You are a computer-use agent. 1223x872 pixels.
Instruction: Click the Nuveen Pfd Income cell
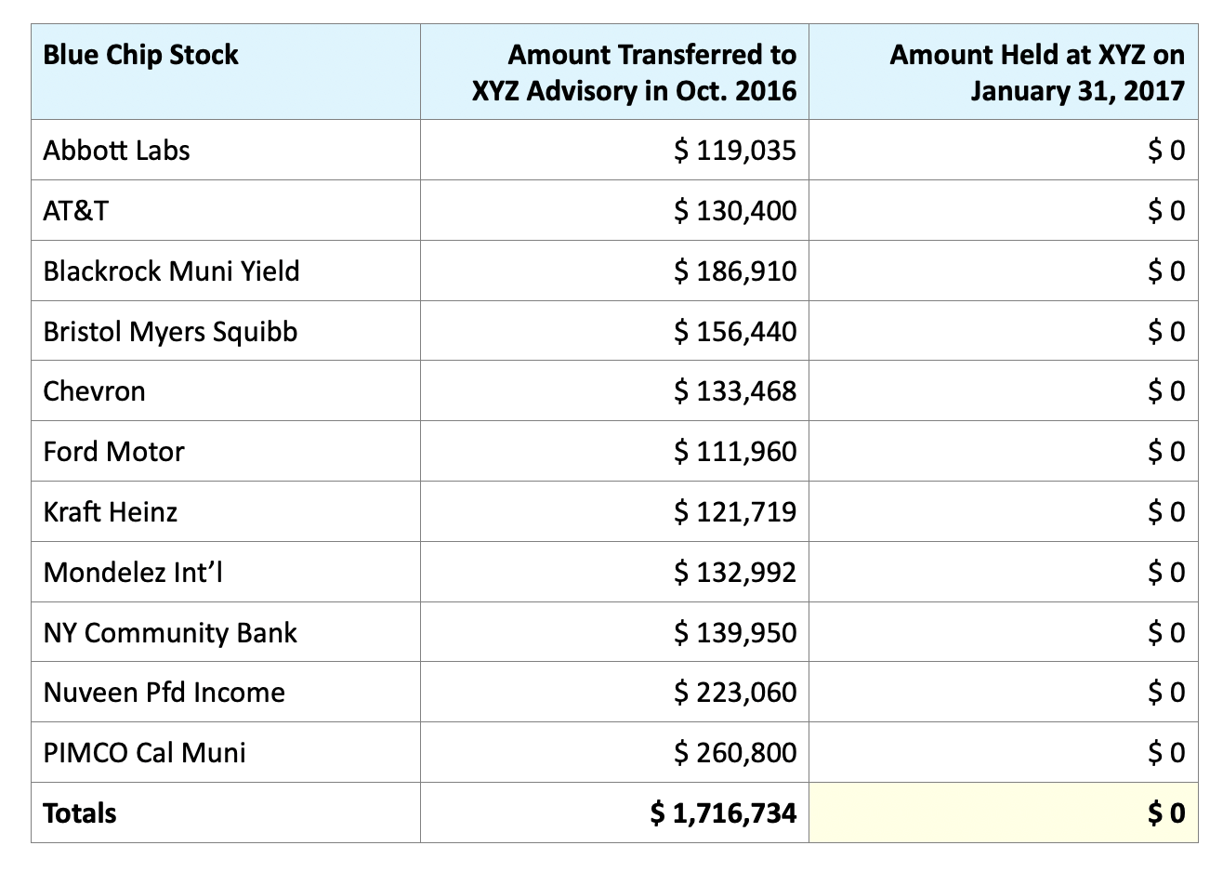(164, 693)
